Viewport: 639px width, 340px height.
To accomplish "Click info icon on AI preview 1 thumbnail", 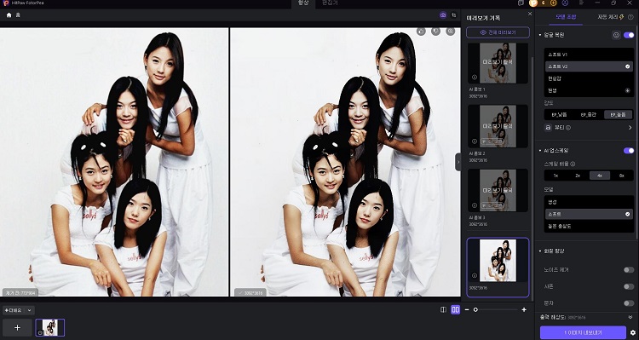I will tap(475, 77).
